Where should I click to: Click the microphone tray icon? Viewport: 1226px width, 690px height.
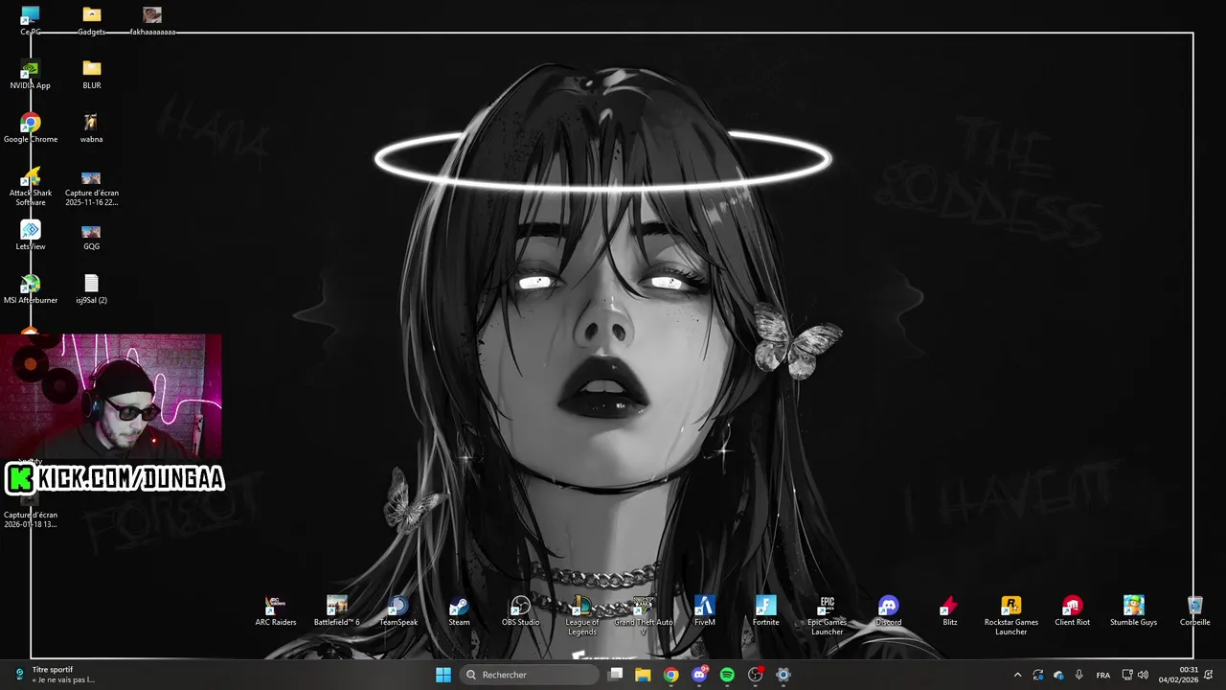pyautogui.click(x=1078, y=675)
